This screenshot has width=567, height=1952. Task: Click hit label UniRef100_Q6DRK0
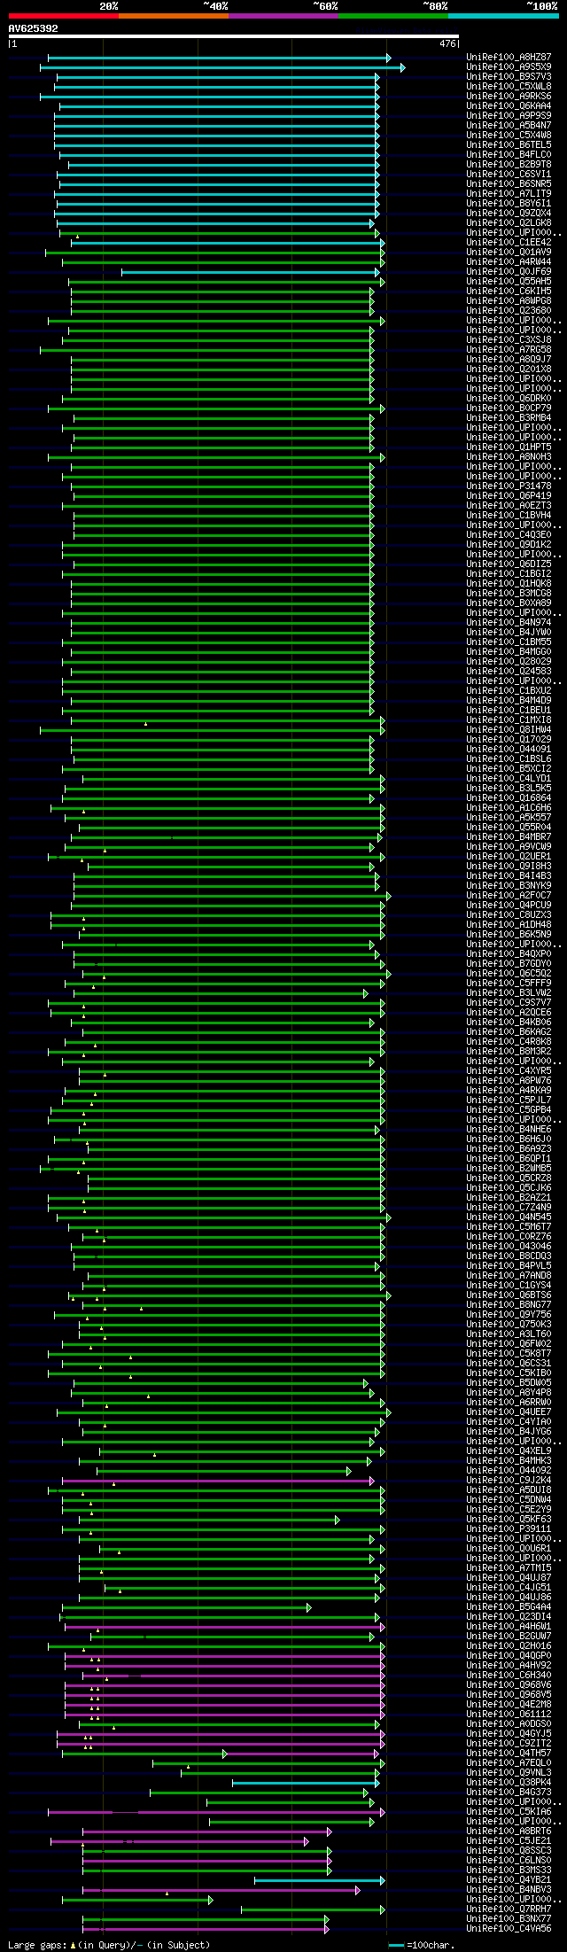click(x=509, y=399)
